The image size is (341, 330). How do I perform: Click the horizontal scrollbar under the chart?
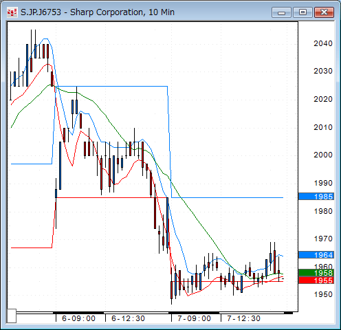154,313
